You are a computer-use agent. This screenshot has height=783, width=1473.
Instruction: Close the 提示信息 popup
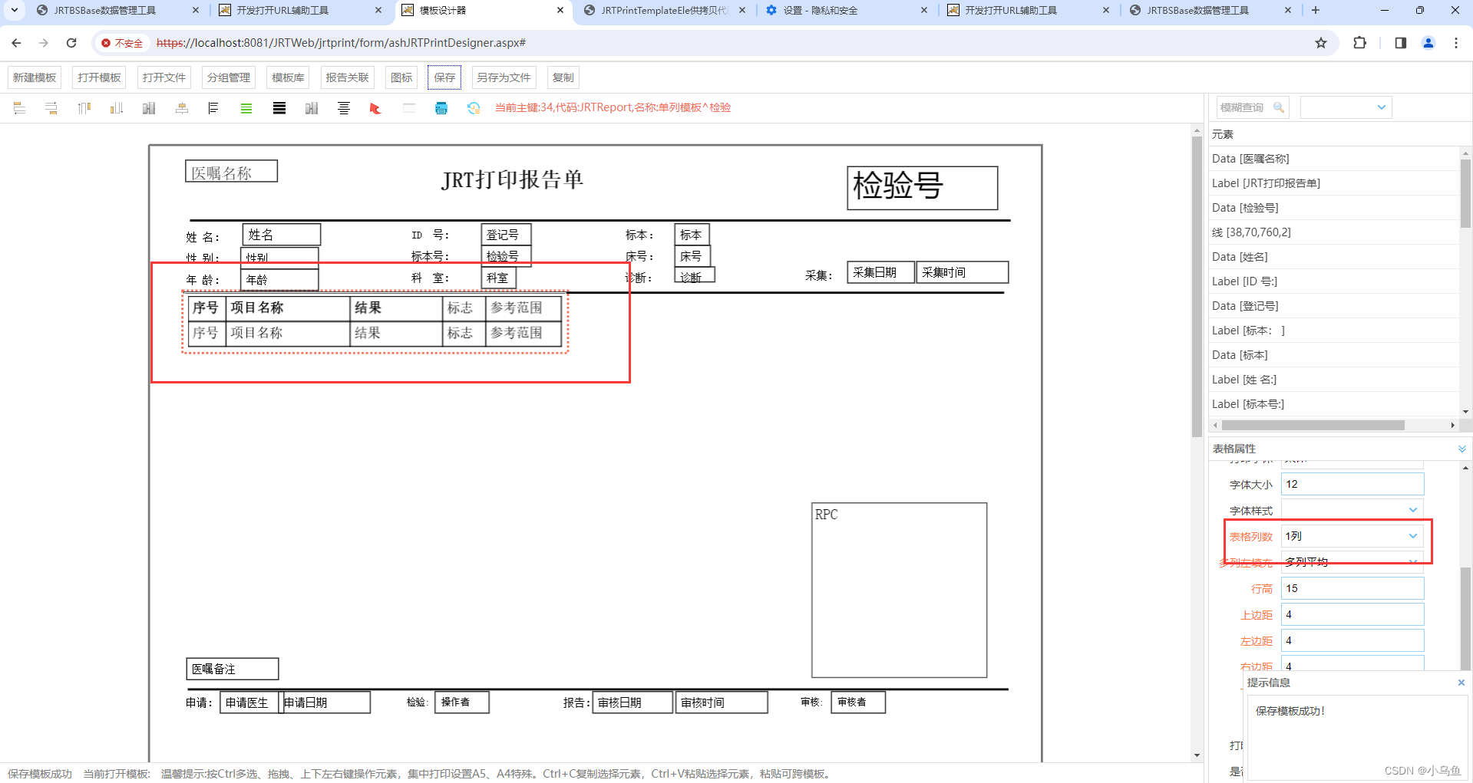pyautogui.click(x=1461, y=683)
